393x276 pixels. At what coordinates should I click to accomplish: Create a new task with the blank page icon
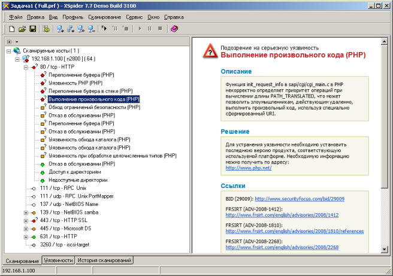pos(12,29)
